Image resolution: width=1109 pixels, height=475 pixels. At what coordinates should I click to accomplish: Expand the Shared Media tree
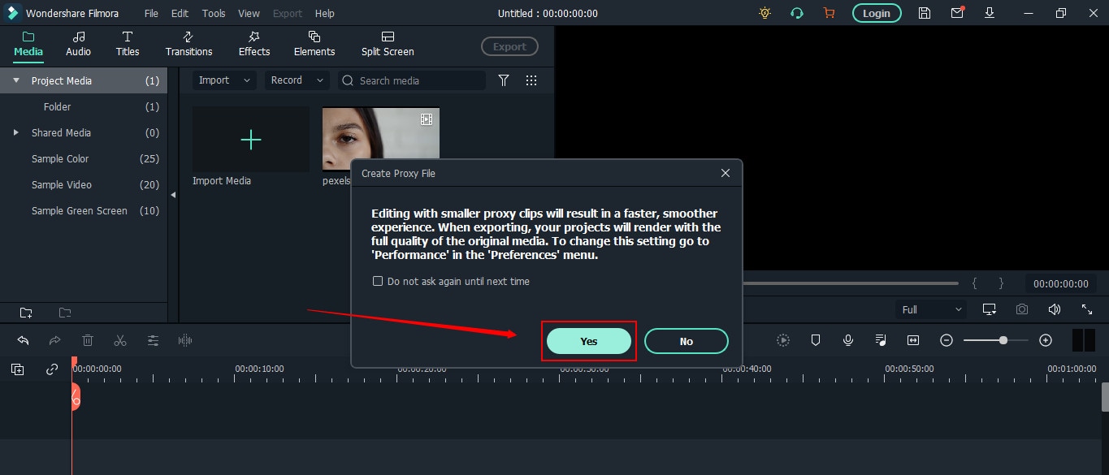point(15,132)
